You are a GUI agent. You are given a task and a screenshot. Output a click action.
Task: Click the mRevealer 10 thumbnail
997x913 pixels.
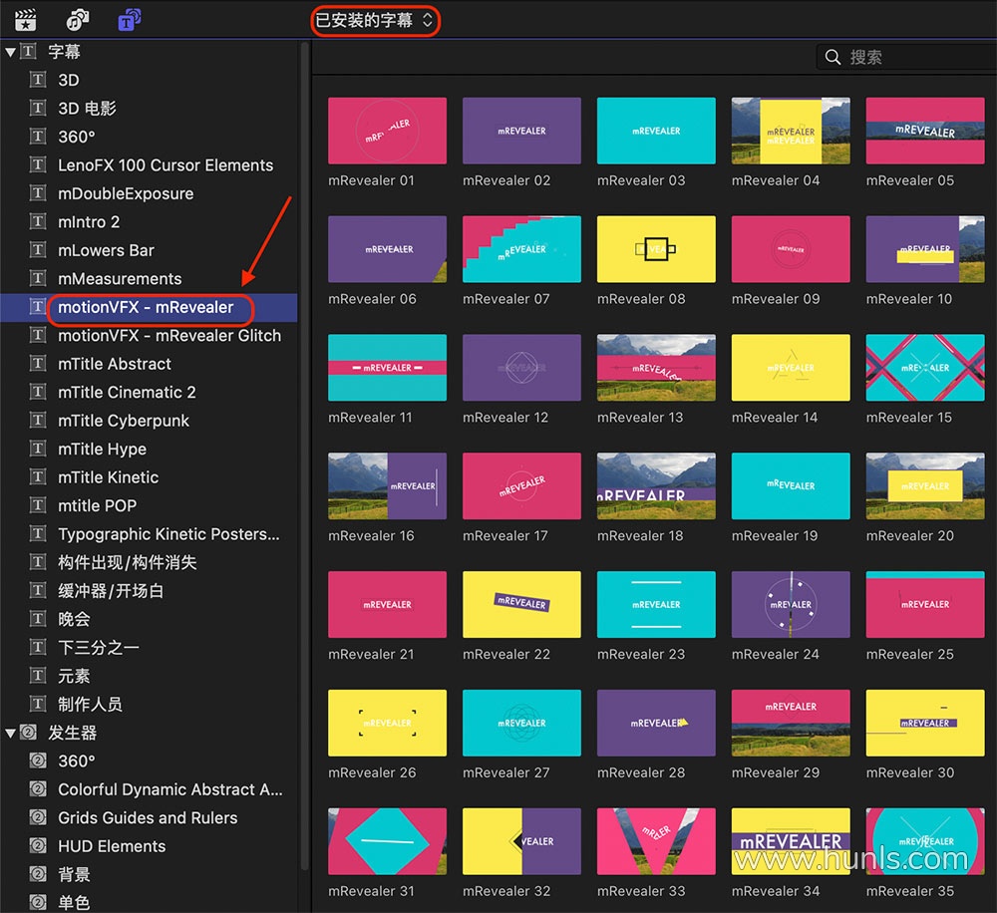(925, 249)
